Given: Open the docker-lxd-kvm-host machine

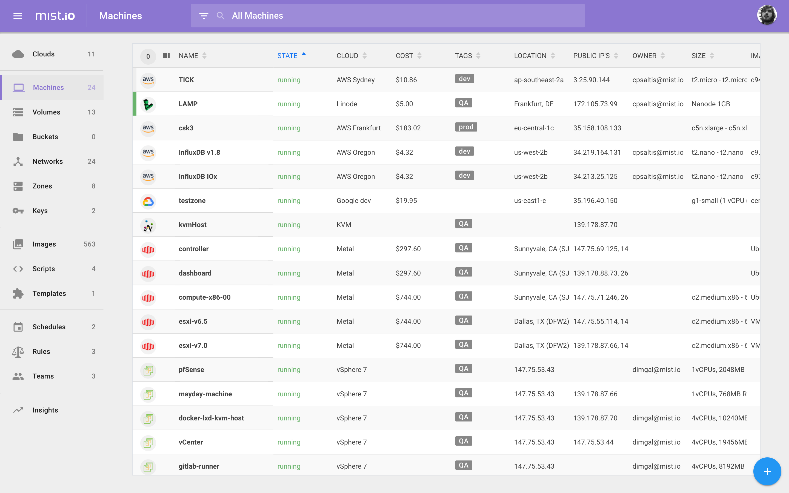Looking at the screenshot, I should pos(211,418).
